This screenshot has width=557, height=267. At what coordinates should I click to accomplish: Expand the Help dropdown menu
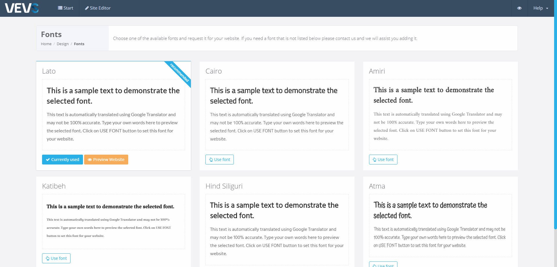pyautogui.click(x=540, y=8)
